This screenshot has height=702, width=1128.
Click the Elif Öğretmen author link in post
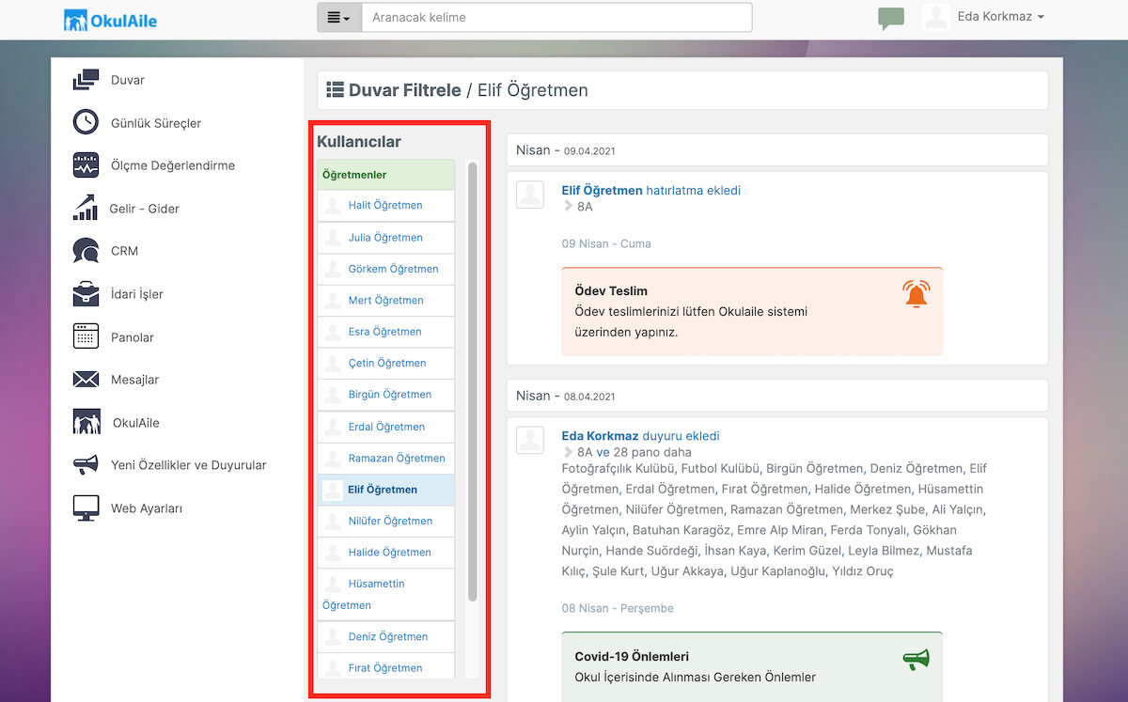(x=602, y=191)
